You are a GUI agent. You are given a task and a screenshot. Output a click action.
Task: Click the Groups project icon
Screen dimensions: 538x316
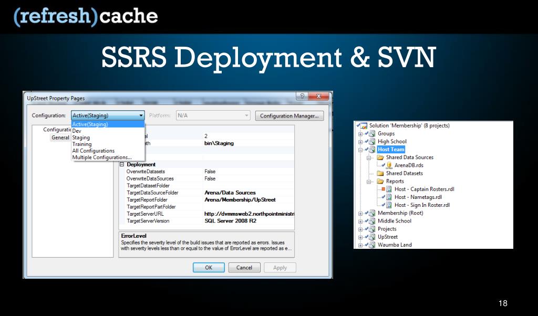(x=372, y=134)
